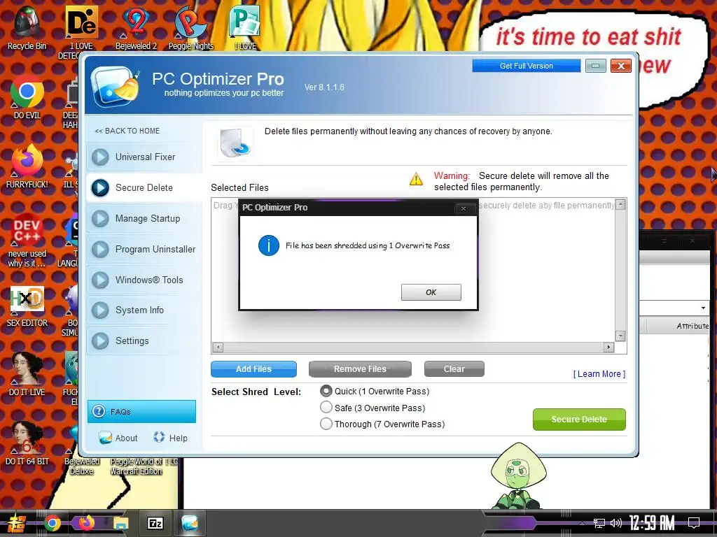Clear the selected files list
This screenshot has height=537, width=717.
click(x=454, y=369)
